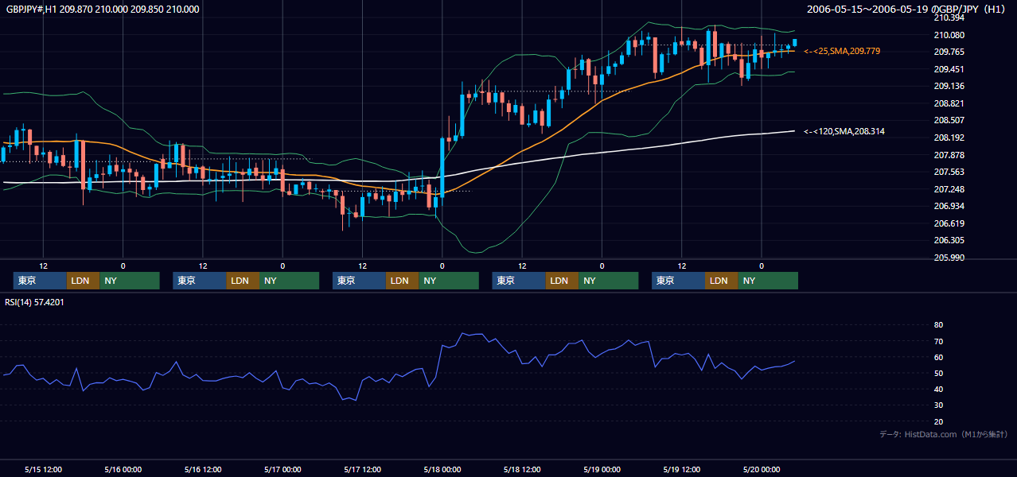Screen dimensions: 1017x477
Task: Click RSI scale value 80
Action: click(x=938, y=325)
